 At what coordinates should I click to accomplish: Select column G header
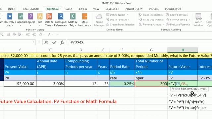tap(151, 50)
